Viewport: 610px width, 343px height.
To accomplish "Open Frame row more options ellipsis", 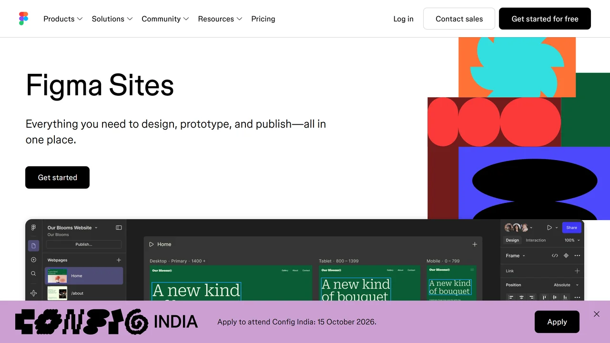I will (577, 256).
